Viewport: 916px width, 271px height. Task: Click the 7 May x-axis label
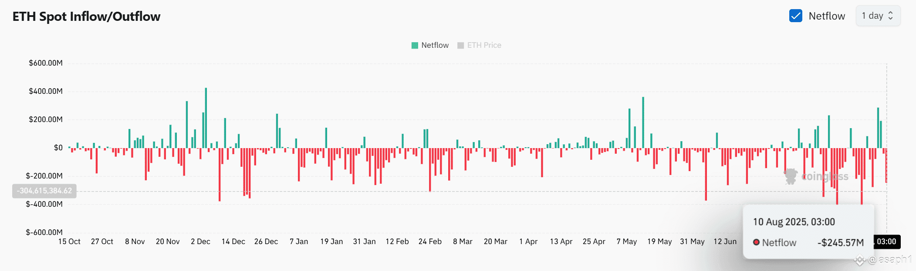tap(626, 241)
